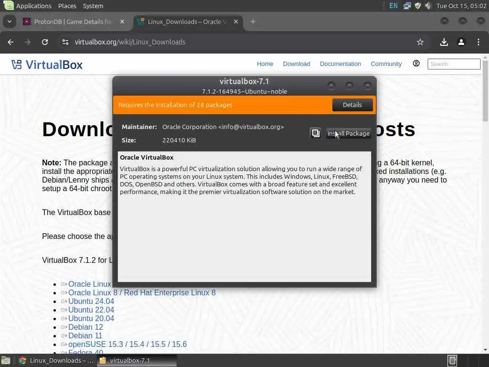The image size is (489, 367).
Task: Click the version 7.1.2-164945~Ubuntu~noble subtitle
Action: tap(244, 92)
